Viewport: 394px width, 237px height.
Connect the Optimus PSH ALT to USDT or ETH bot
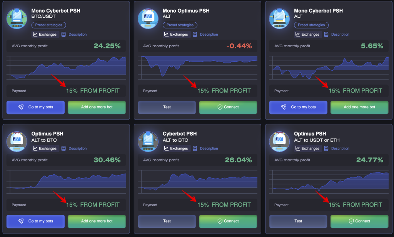click(x=359, y=221)
